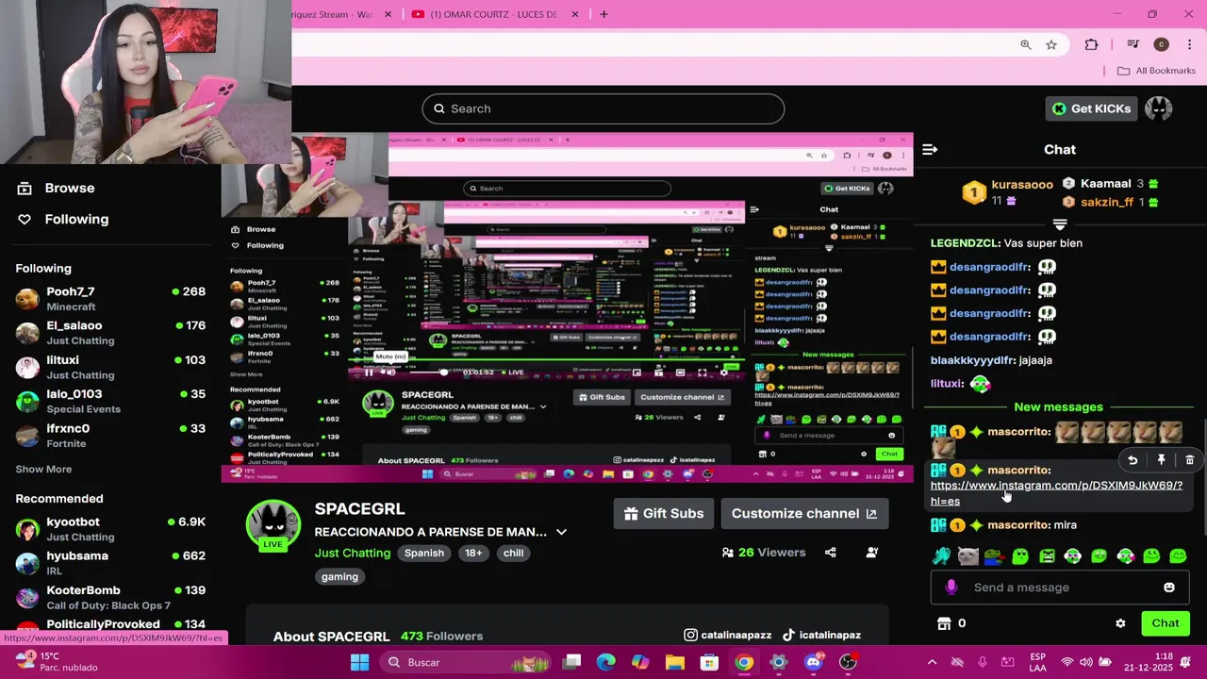Screen dimensions: 1207x679
Task: Open kurasaooo top gifter profile
Action: click(x=1021, y=185)
